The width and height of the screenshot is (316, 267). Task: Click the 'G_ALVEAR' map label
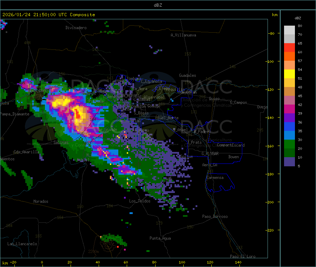point(210,154)
